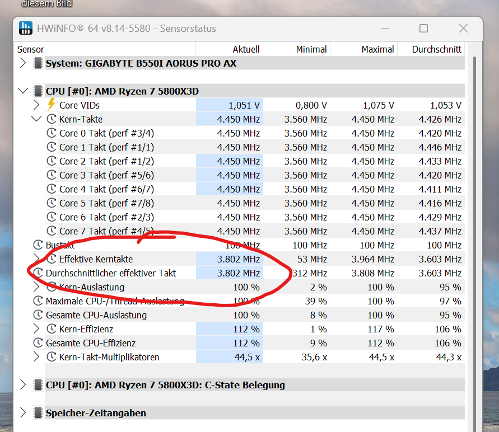
Task: Click the clock icon for Maximale CPU-/Thread-Auslastung
Action: pos(38,300)
